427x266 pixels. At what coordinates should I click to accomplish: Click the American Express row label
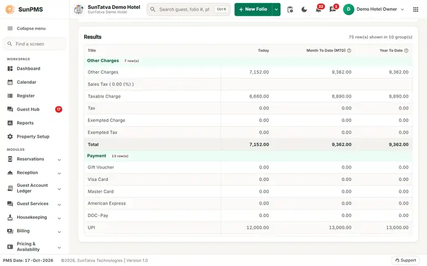coord(107,203)
